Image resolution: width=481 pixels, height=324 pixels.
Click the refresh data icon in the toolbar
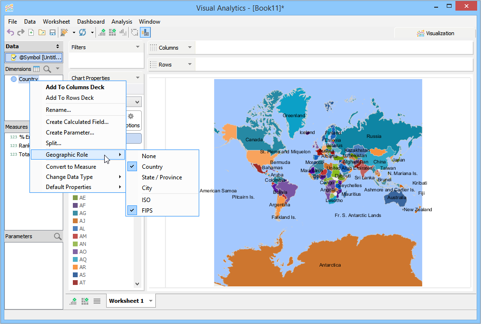tap(82, 32)
